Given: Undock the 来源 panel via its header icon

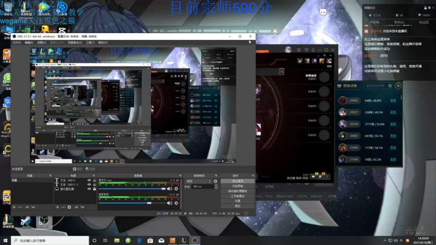Looking at the screenshot, I should click(x=94, y=175).
